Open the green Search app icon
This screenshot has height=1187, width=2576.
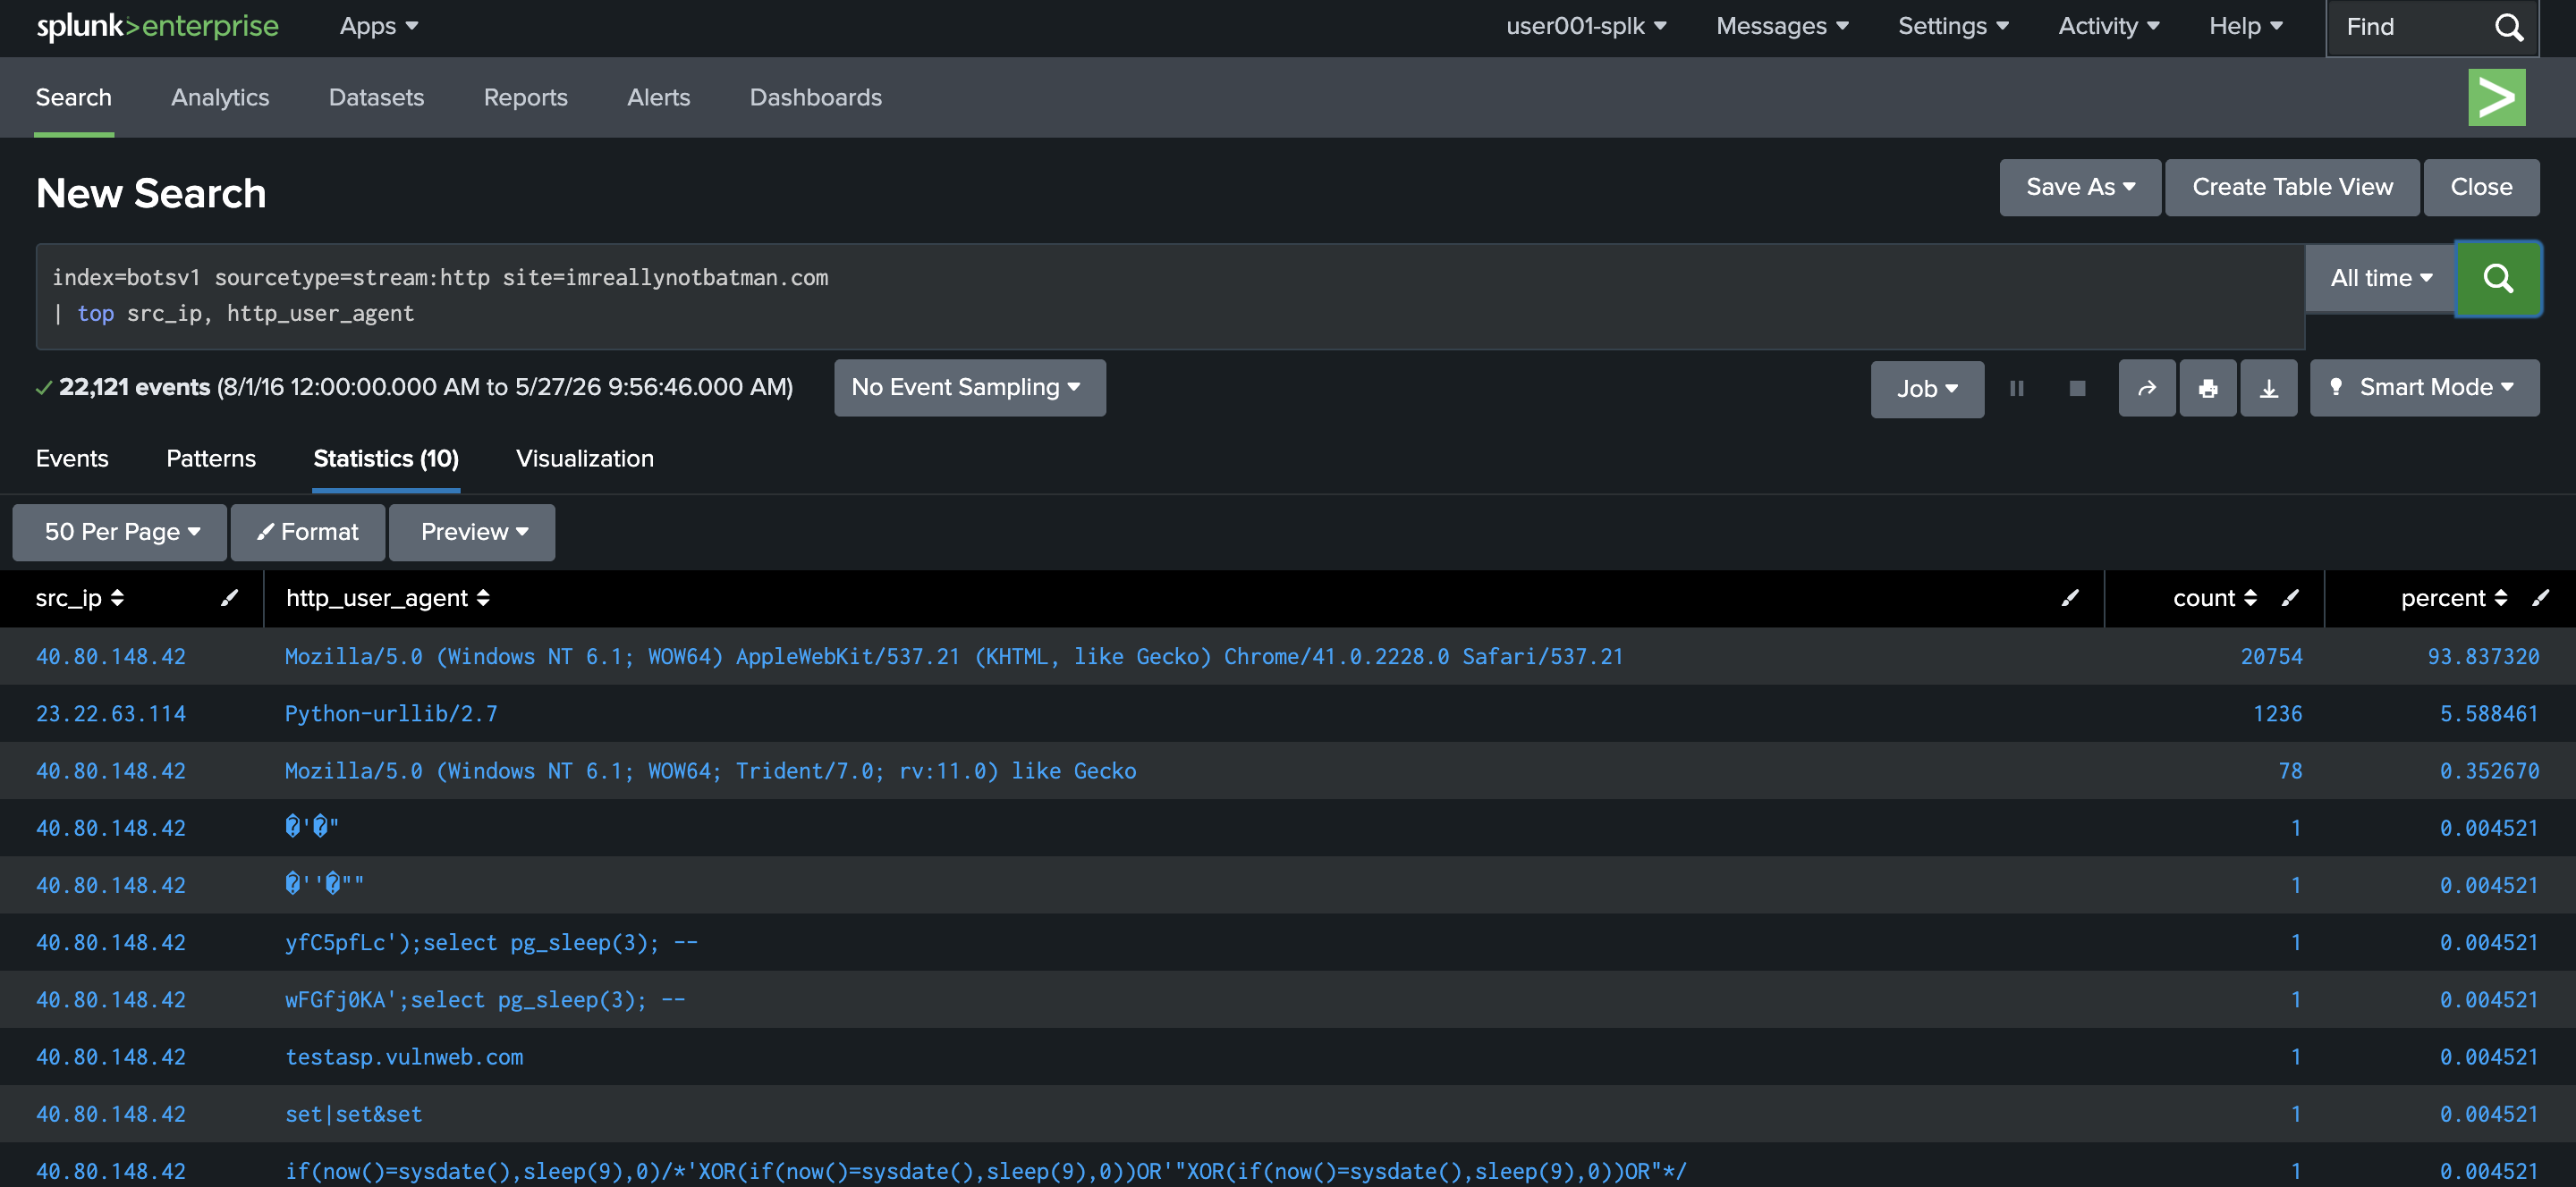point(2496,97)
